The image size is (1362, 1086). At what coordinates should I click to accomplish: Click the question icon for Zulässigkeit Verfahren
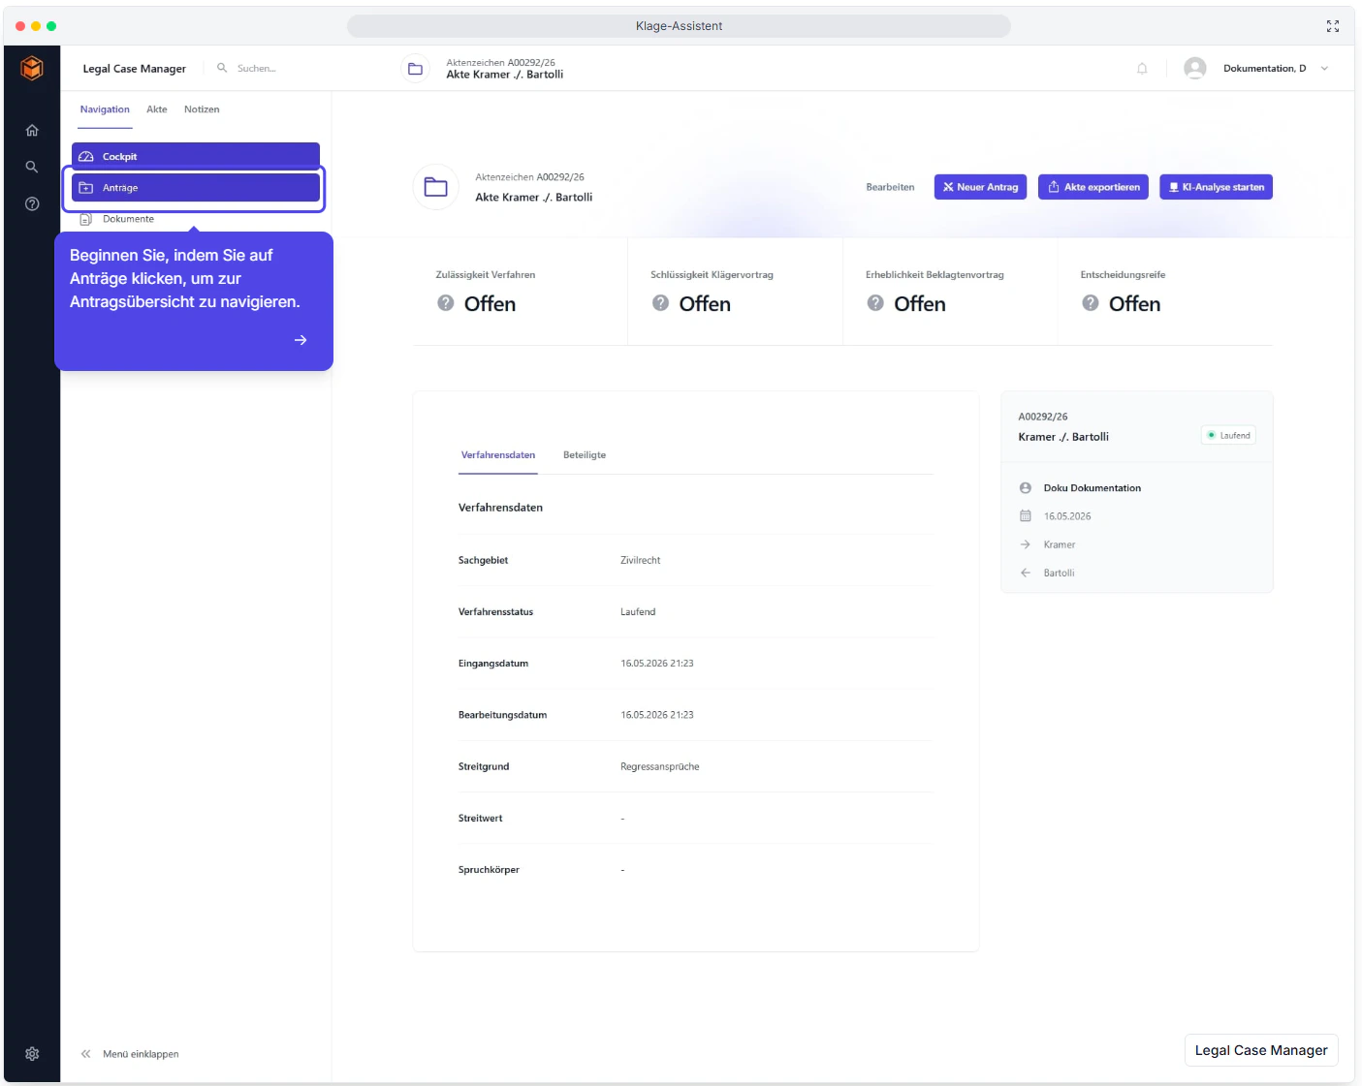(x=446, y=303)
